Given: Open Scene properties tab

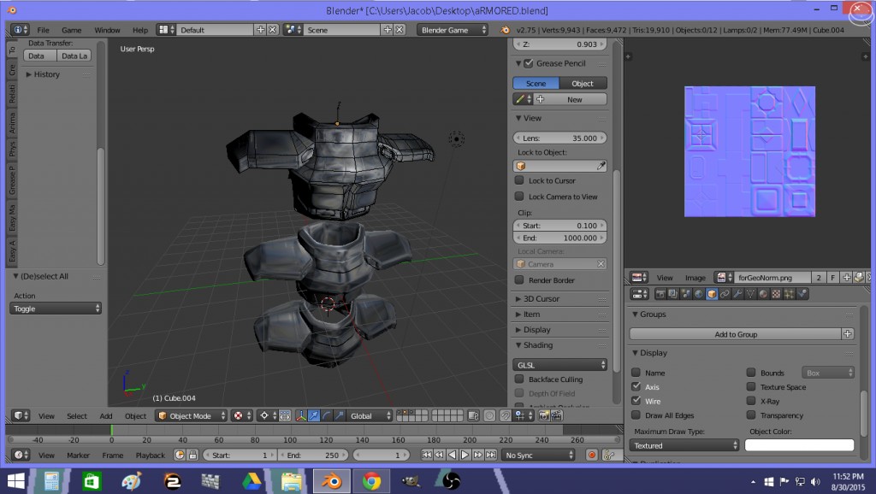Looking at the screenshot, I should coord(685,293).
